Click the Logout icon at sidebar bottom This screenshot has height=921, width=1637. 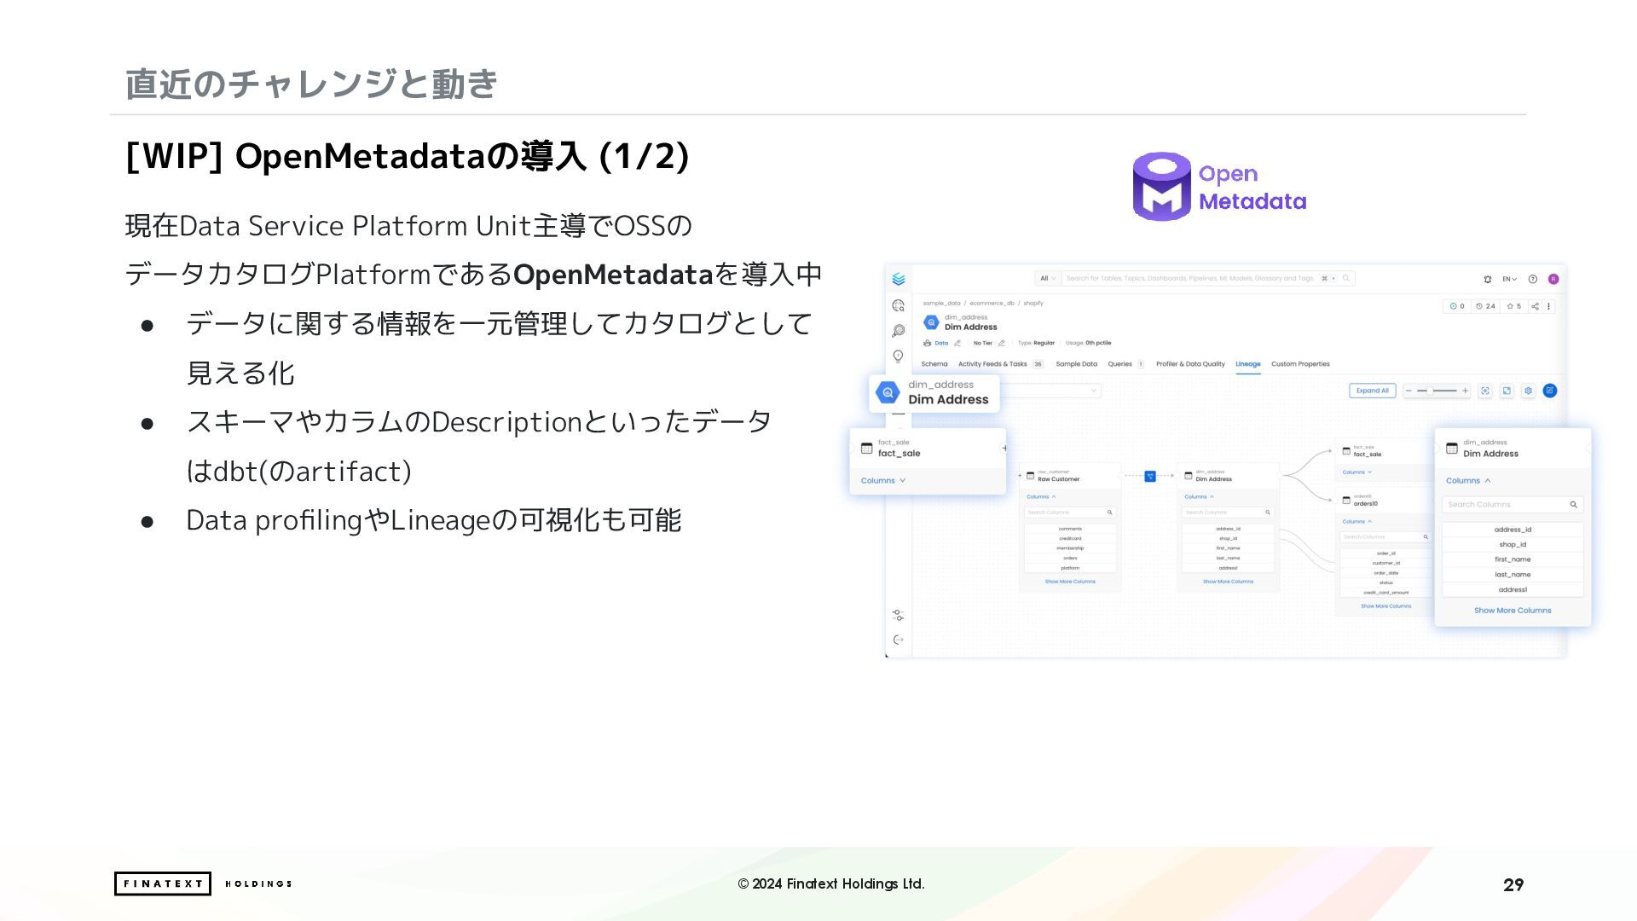click(898, 640)
